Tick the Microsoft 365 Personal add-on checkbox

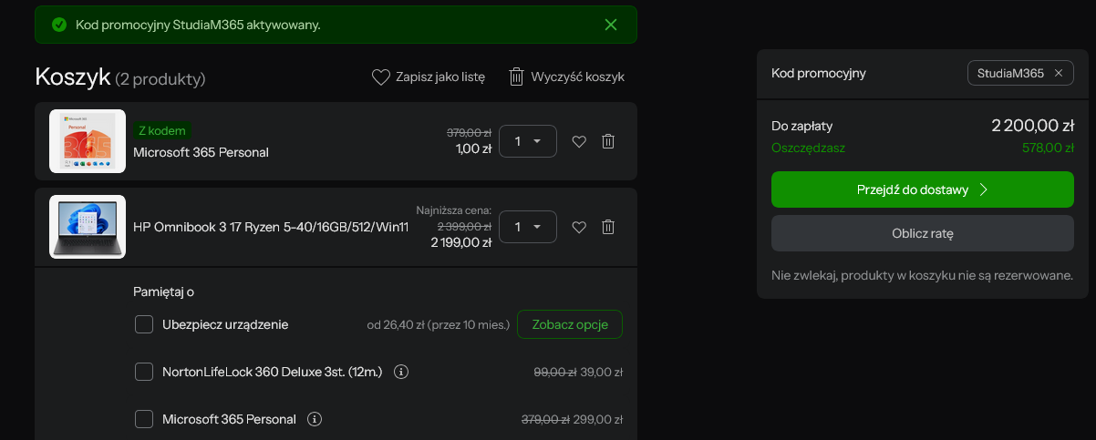pyautogui.click(x=144, y=419)
